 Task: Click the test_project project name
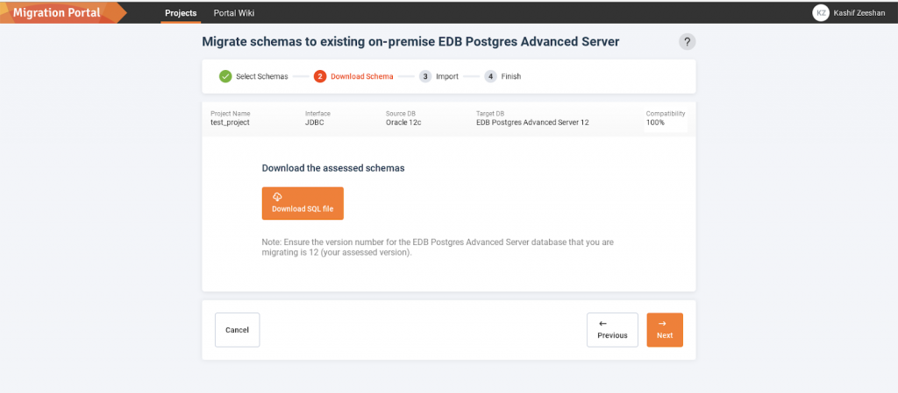point(230,123)
